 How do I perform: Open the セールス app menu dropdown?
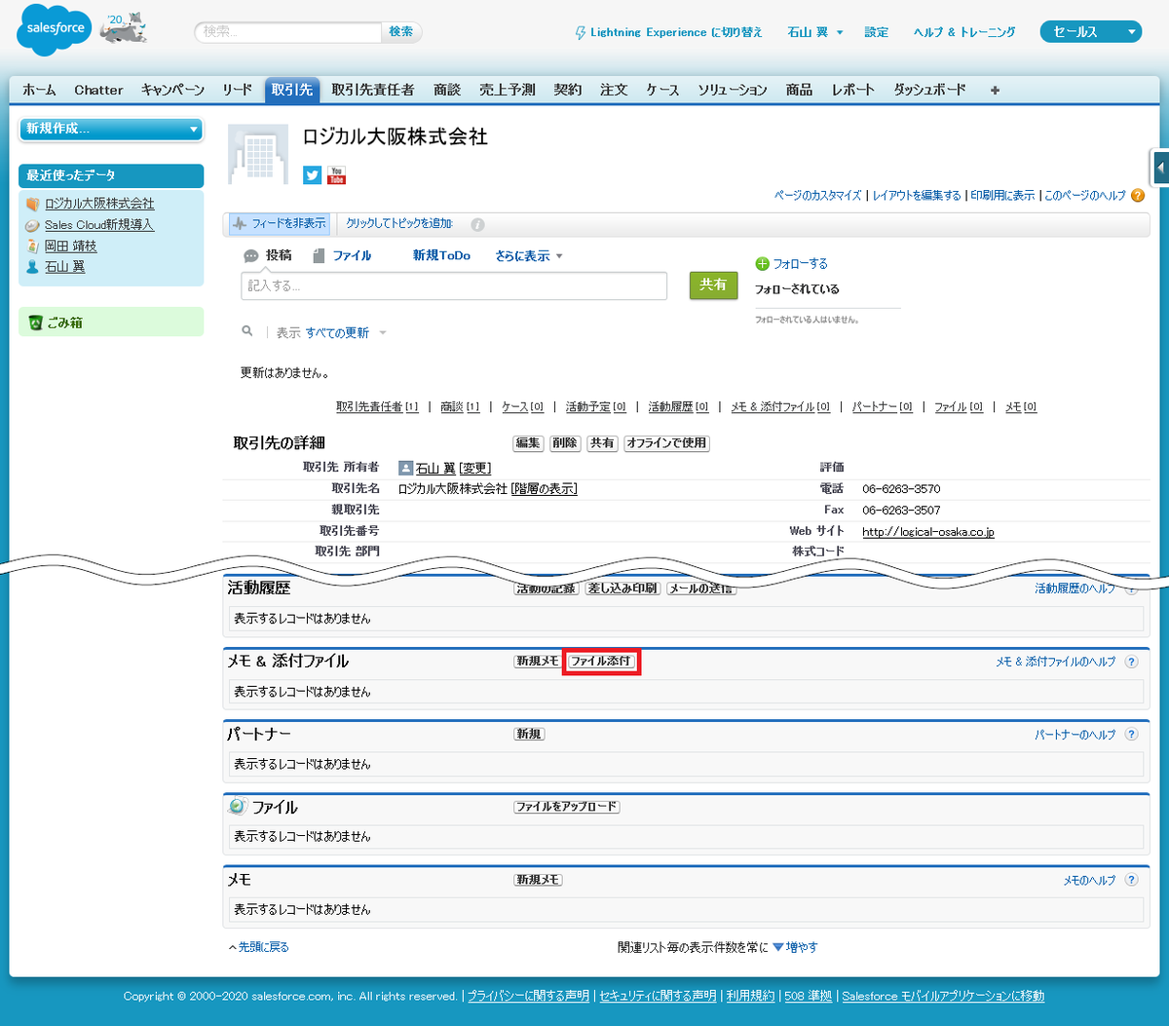[1090, 32]
